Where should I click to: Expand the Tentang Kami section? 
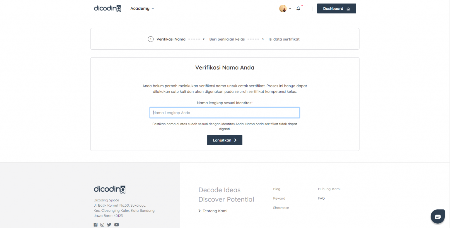(213, 211)
